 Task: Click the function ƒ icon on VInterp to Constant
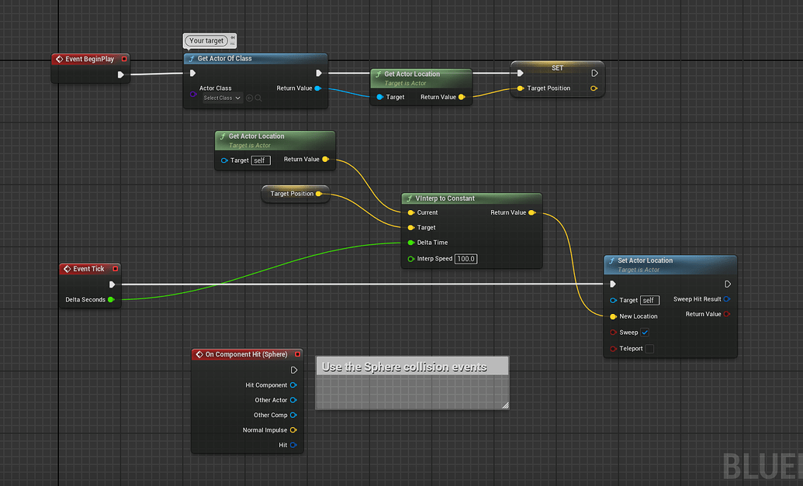point(409,198)
